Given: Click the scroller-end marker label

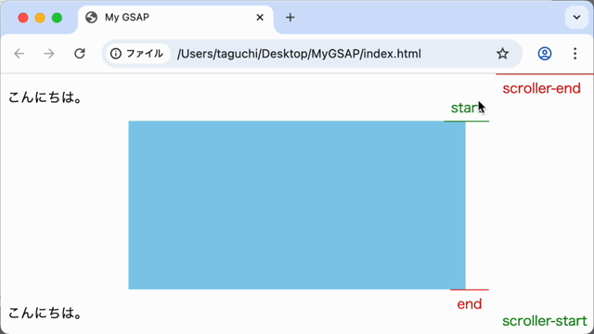Looking at the screenshot, I should click(x=541, y=88).
